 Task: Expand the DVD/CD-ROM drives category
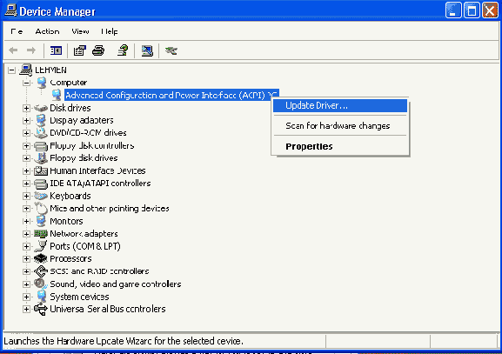click(x=27, y=133)
